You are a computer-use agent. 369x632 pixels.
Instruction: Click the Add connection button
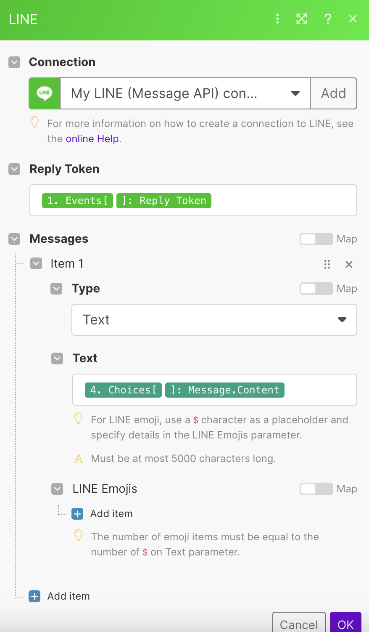(333, 93)
